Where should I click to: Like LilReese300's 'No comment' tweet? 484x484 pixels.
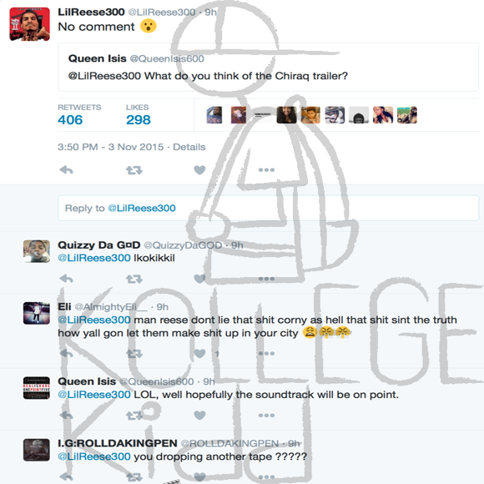(199, 169)
